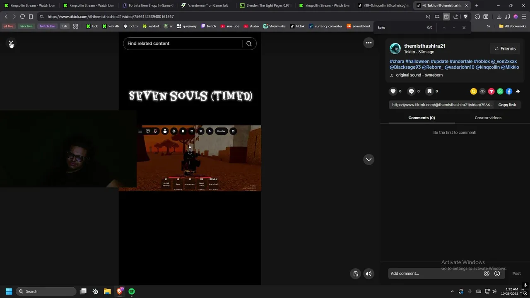Click the #halloween hashtag
The height and width of the screenshot is (298, 530).
coord(417,61)
